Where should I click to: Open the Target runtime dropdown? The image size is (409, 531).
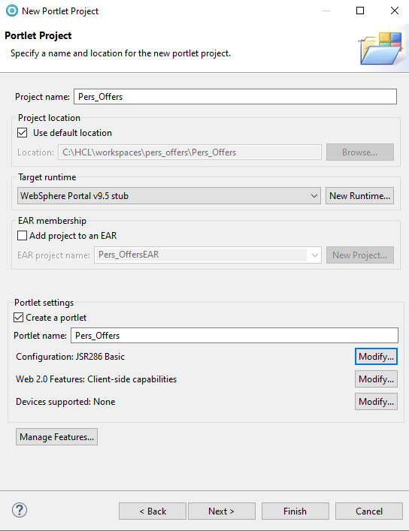pos(169,196)
